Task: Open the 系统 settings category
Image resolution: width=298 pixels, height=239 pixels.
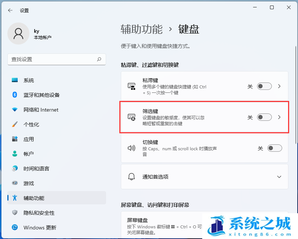Action: (x=57, y=80)
